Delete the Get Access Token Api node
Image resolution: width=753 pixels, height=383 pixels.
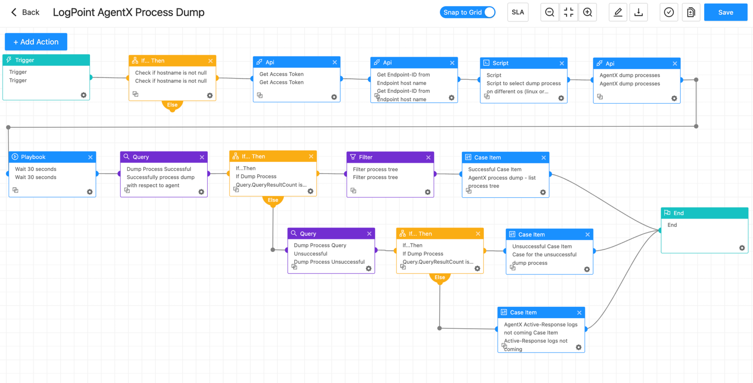pos(335,62)
